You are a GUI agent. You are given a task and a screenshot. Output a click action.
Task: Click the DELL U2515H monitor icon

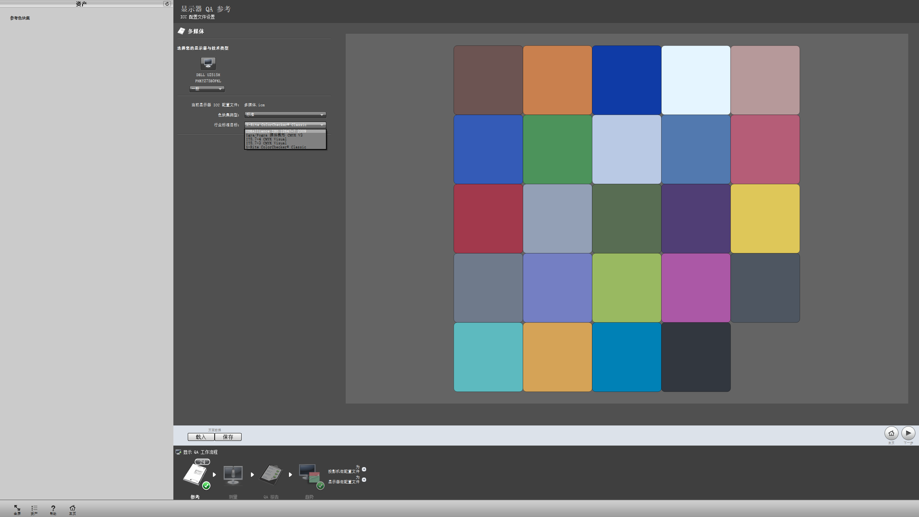(x=208, y=64)
